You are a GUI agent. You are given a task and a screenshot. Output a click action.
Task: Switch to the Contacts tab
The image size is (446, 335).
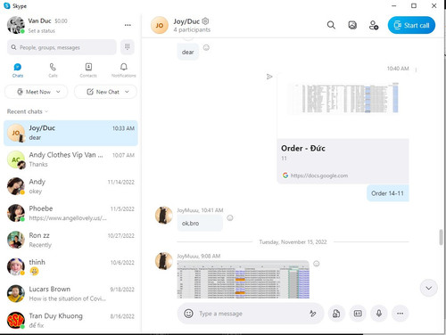pyautogui.click(x=88, y=70)
